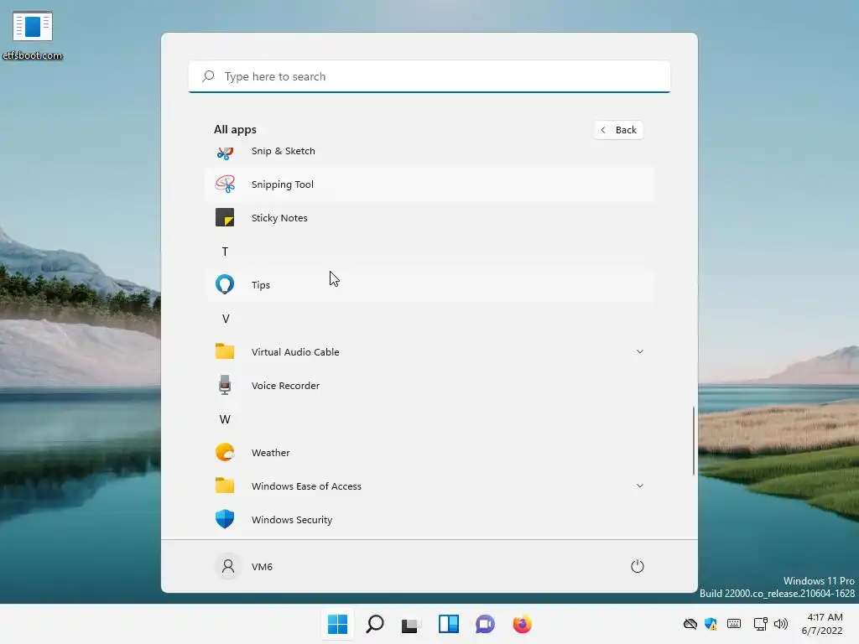Jump to letter W section header

tap(225, 419)
